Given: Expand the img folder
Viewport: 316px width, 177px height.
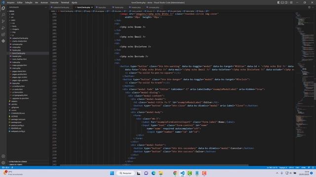Looking at the screenshot, I should click(13, 32).
